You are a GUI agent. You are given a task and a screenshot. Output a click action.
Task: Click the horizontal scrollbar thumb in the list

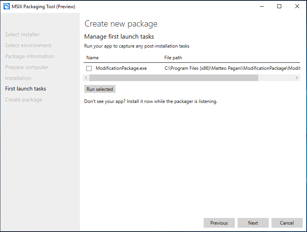pyautogui.click(x=174, y=78)
